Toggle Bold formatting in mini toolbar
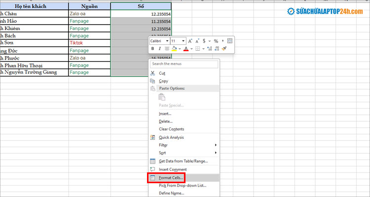Screen dimensions: 370x197 point(153,49)
